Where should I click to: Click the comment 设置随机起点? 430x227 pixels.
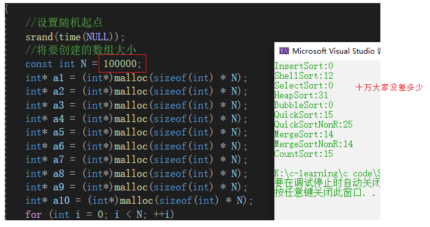pos(64,23)
